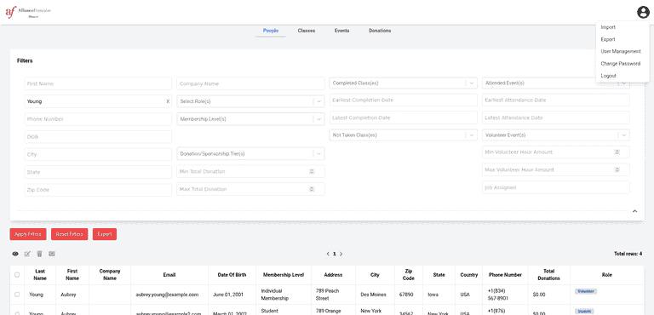Screen dimensions: 654x315
Task: Click the eye view-record icon
Action: point(15,254)
